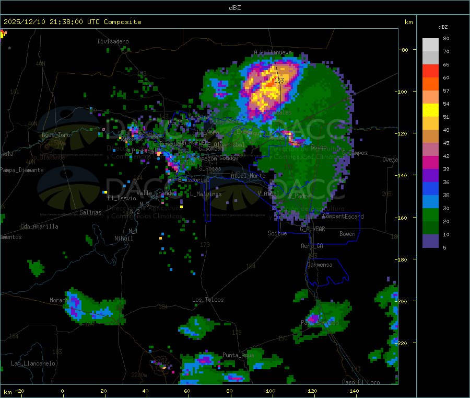
Task: Click the Nihuil map label
Action: [x=123, y=238]
